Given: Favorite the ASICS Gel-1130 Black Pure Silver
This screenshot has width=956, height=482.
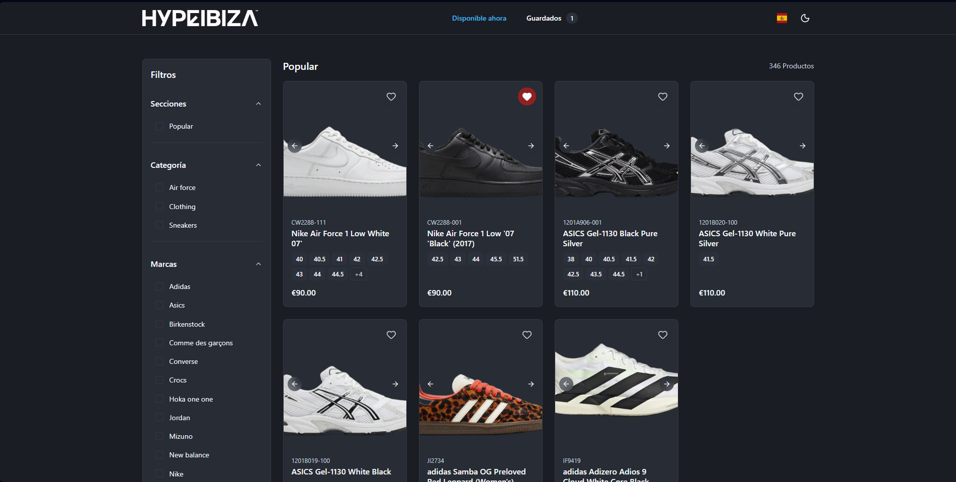Looking at the screenshot, I should [662, 97].
